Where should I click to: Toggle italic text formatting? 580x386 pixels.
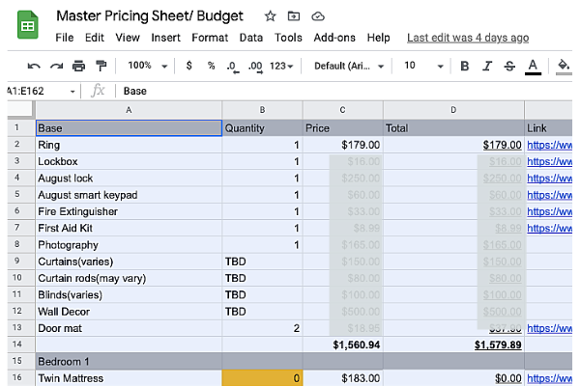tap(486, 66)
